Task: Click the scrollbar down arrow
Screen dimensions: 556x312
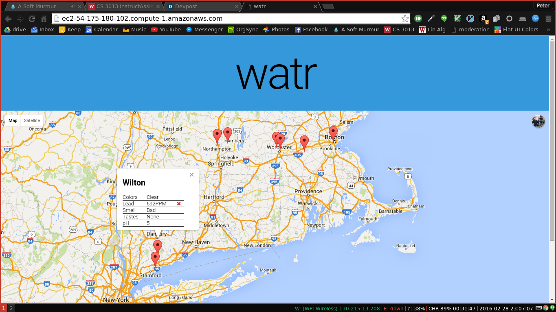Action: [552, 300]
